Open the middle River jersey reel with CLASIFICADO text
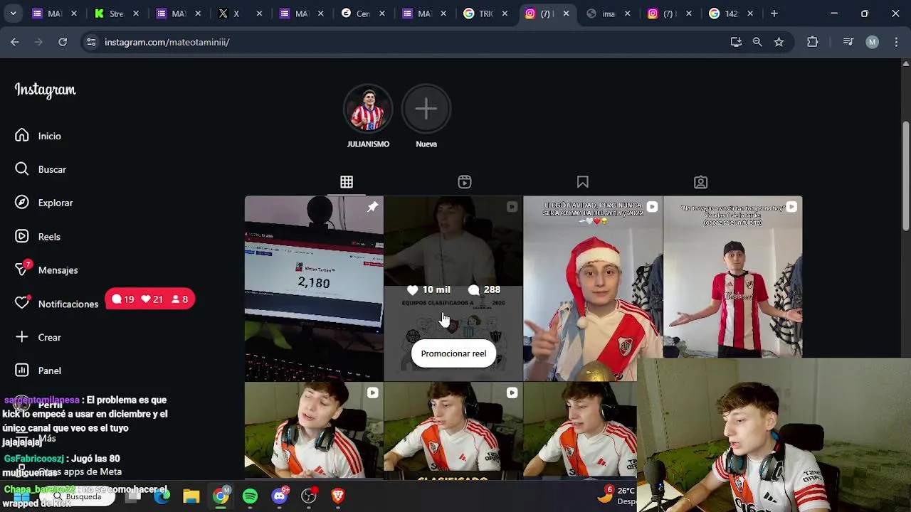 tap(453, 431)
